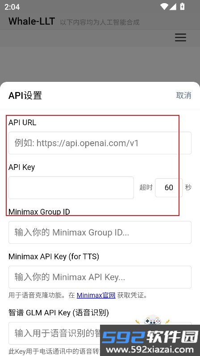This screenshot has height=356, width=200.
Task: Tap the Minimax Group ID label
Action: (39, 212)
